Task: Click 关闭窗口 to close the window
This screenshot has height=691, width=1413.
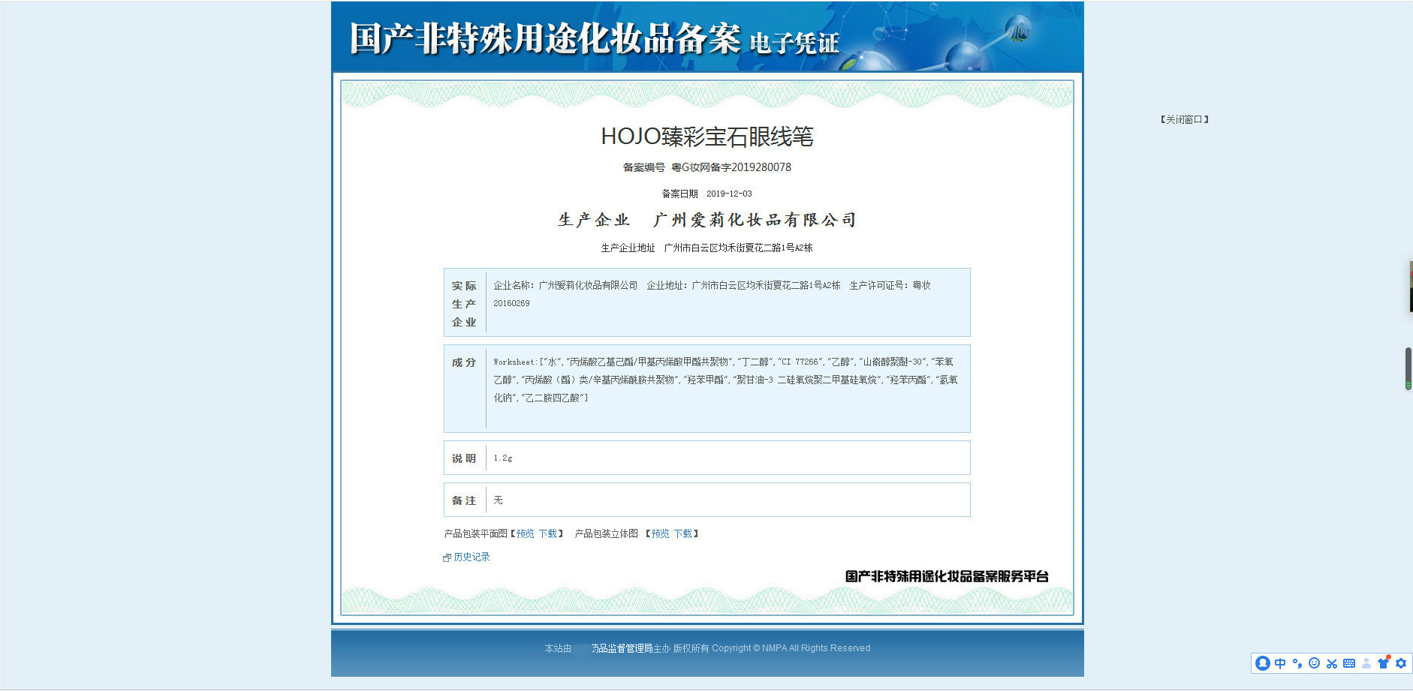Action: (x=1185, y=119)
